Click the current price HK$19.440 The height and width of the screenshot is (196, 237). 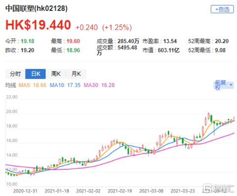[x=38, y=25]
